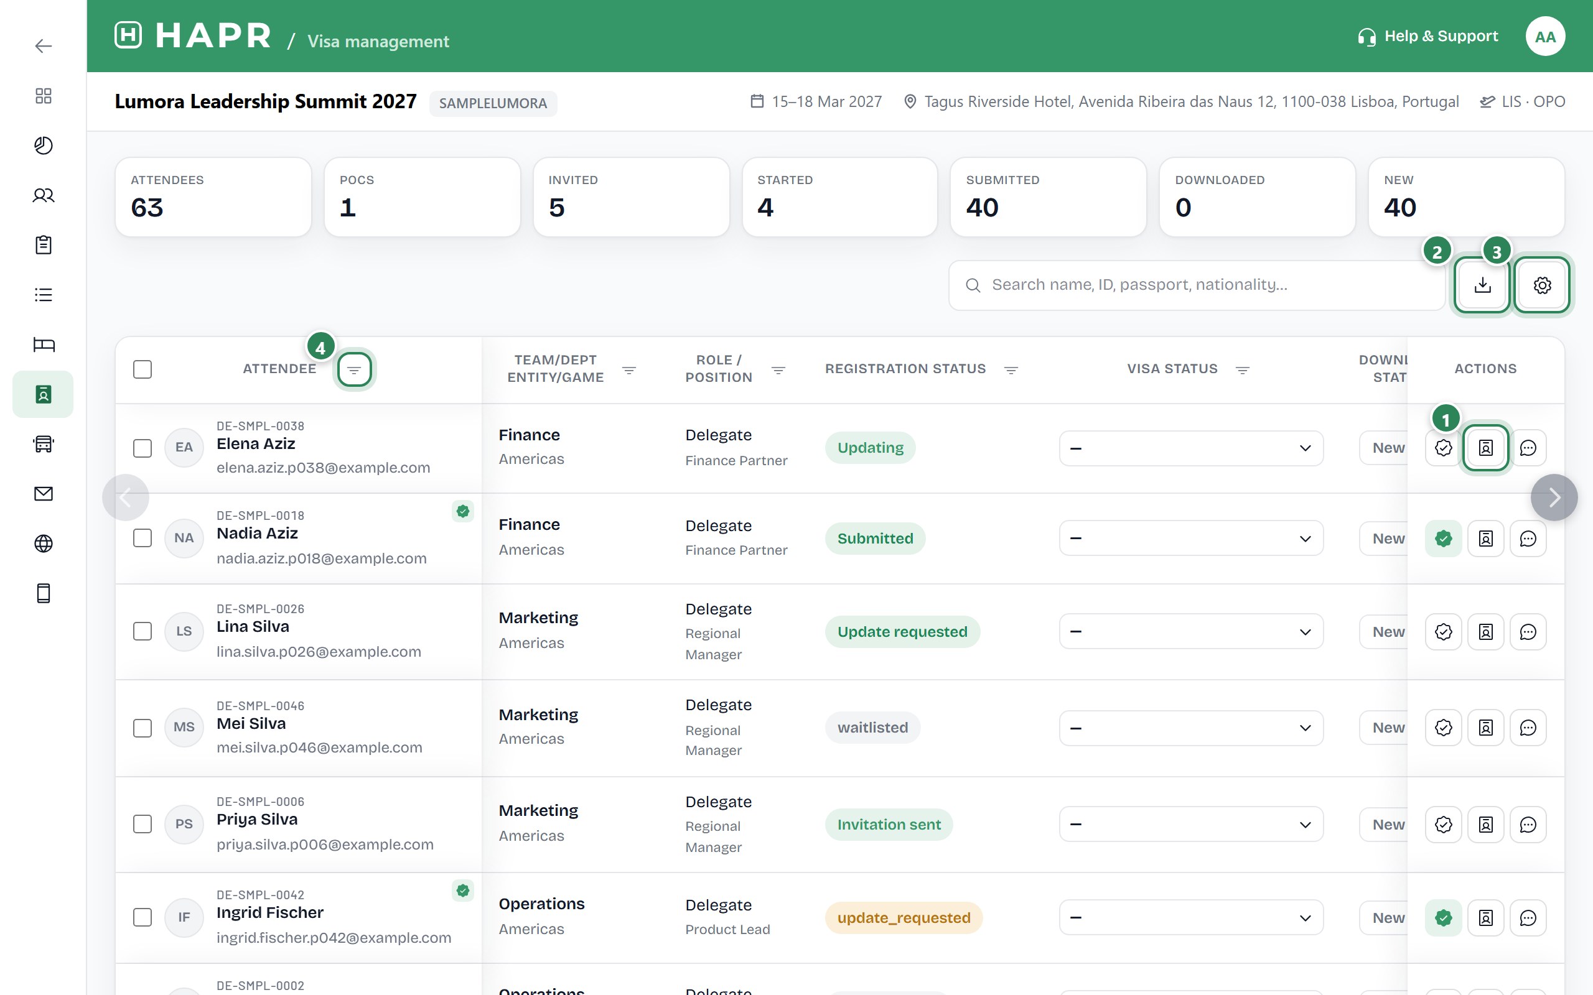This screenshot has height=995, width=1593.
Task: Open the list icon in sidebar
Action: click(x=44, y=295)
